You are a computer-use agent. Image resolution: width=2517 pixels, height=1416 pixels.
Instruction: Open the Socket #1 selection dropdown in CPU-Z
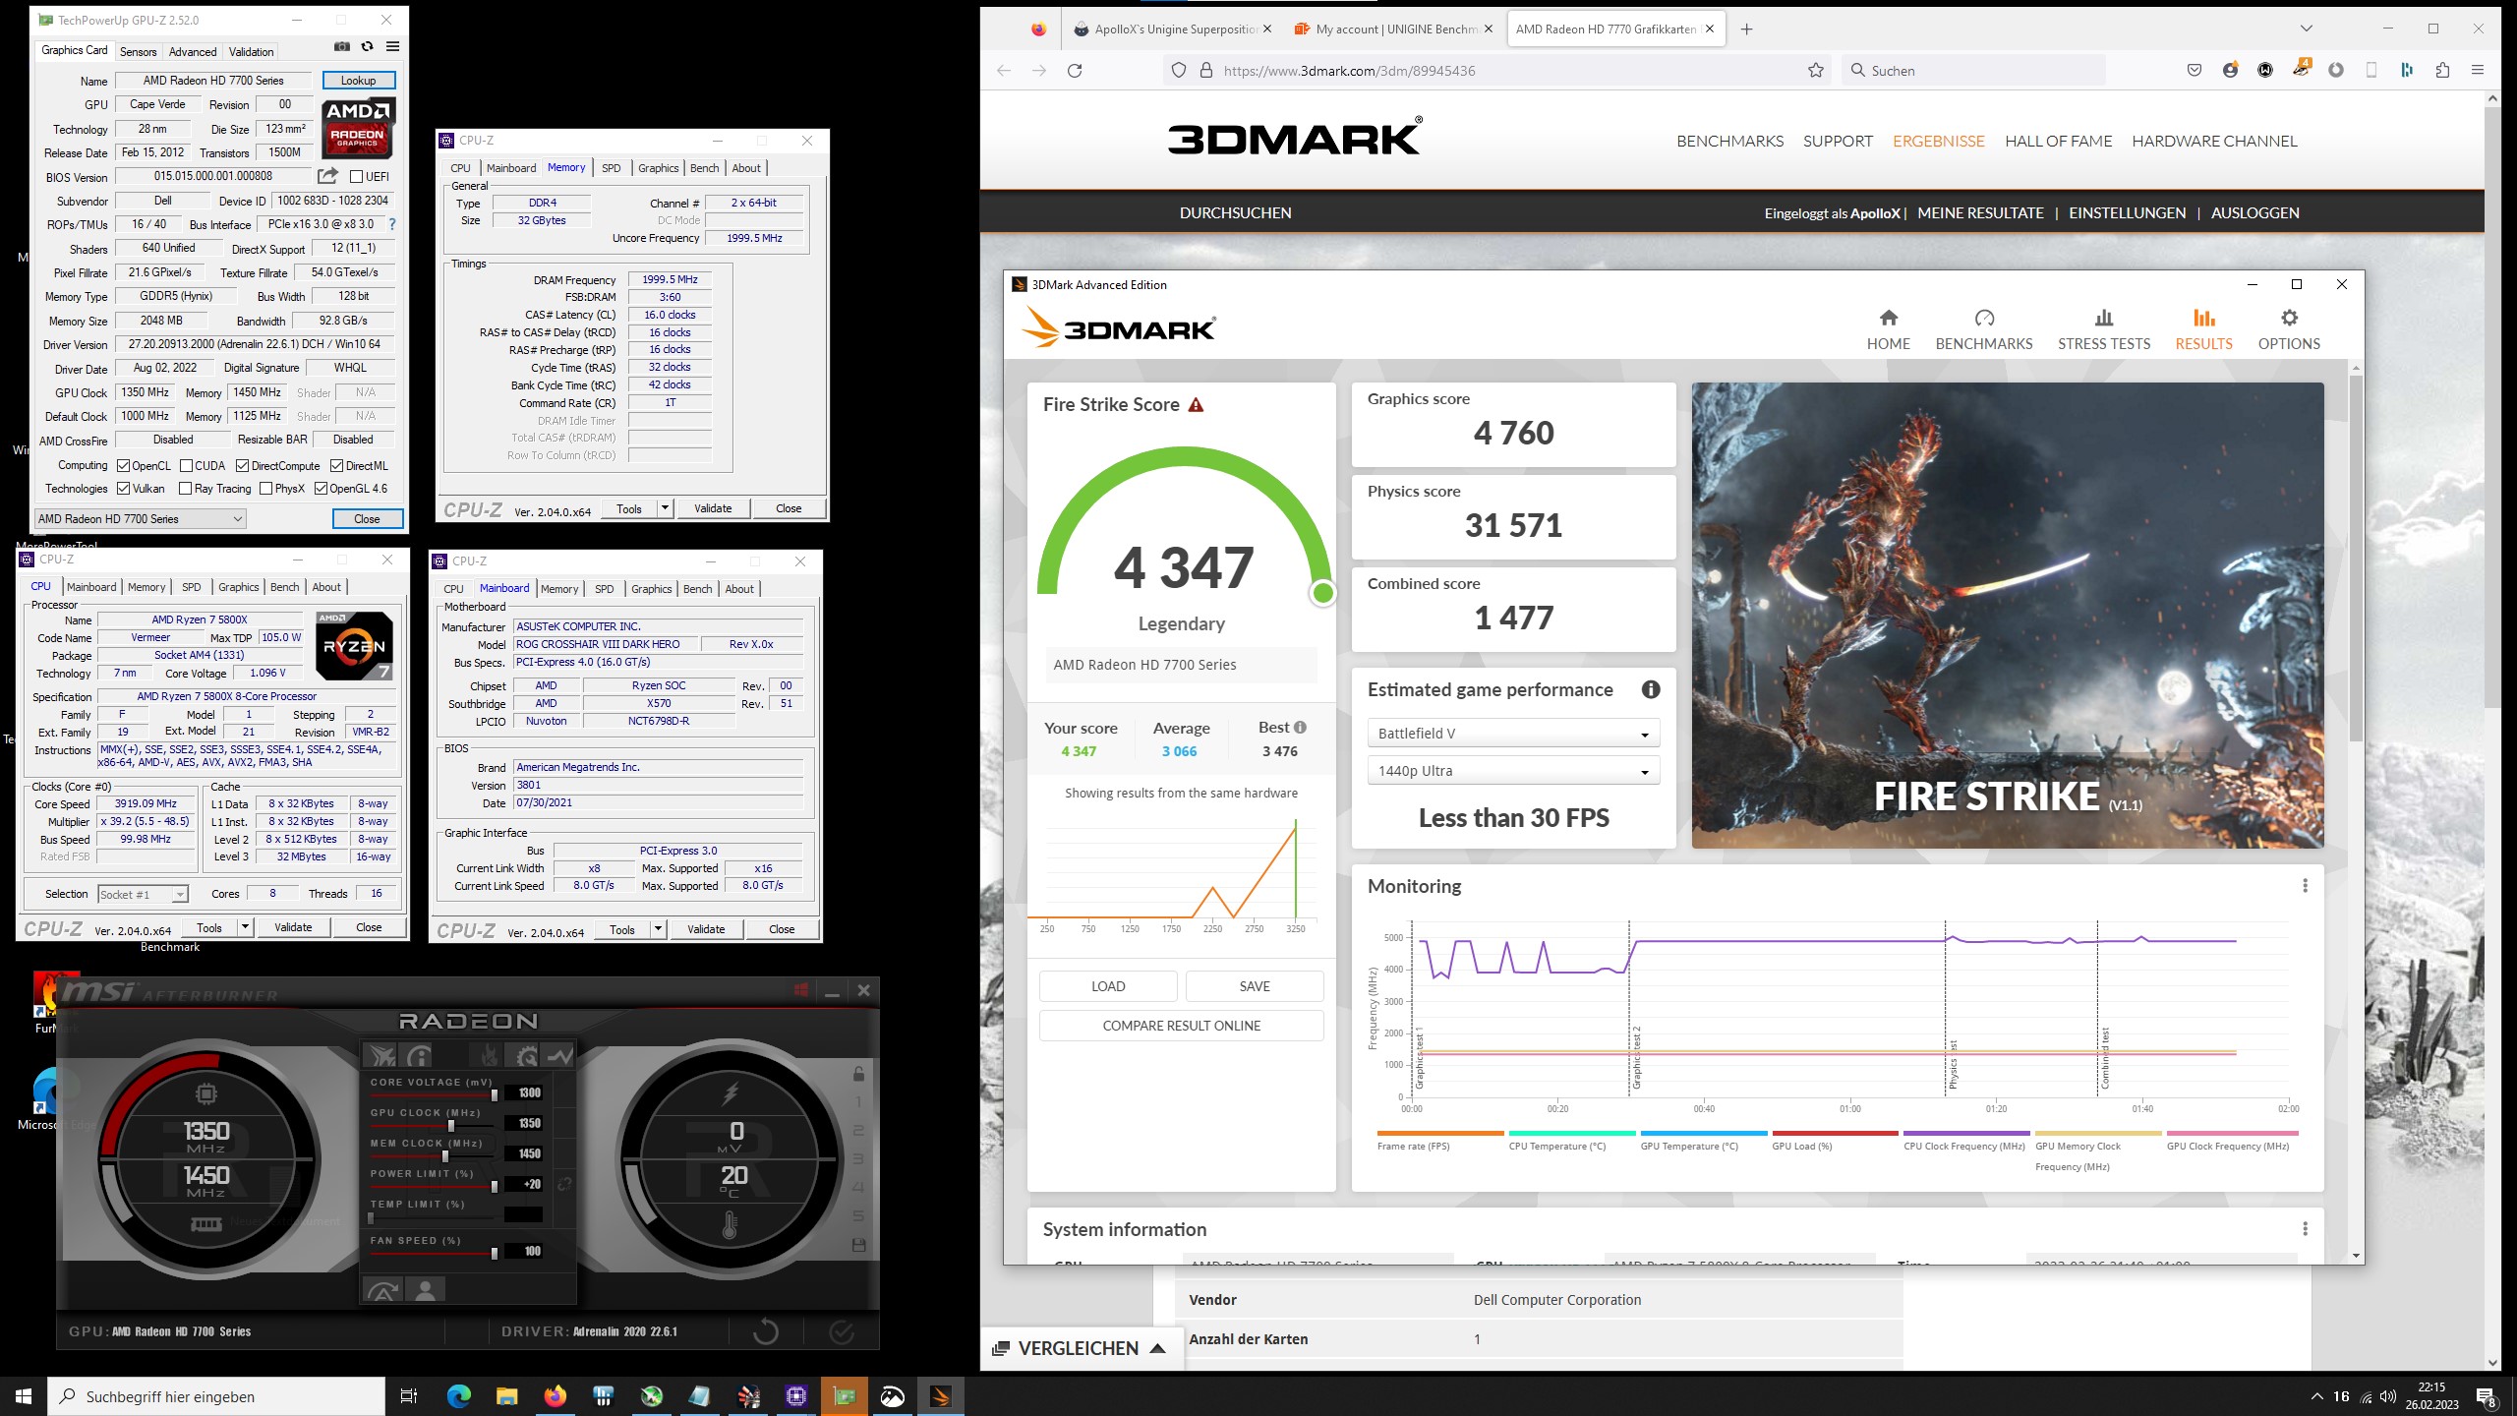pos(143,894)
